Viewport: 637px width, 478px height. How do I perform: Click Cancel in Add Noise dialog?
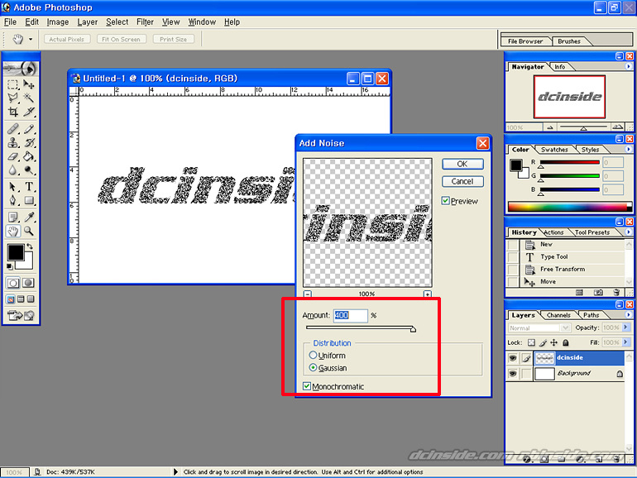tap(462, 181)
